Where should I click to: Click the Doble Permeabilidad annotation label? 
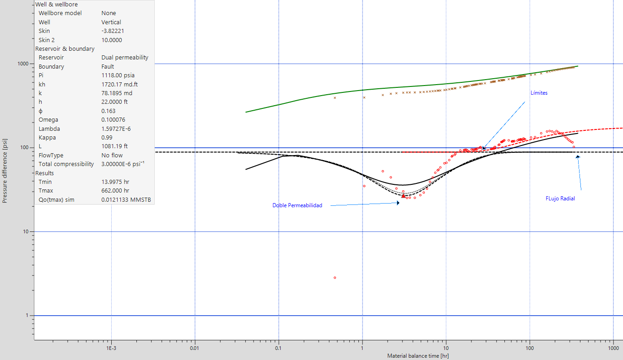tap(297, 205)
